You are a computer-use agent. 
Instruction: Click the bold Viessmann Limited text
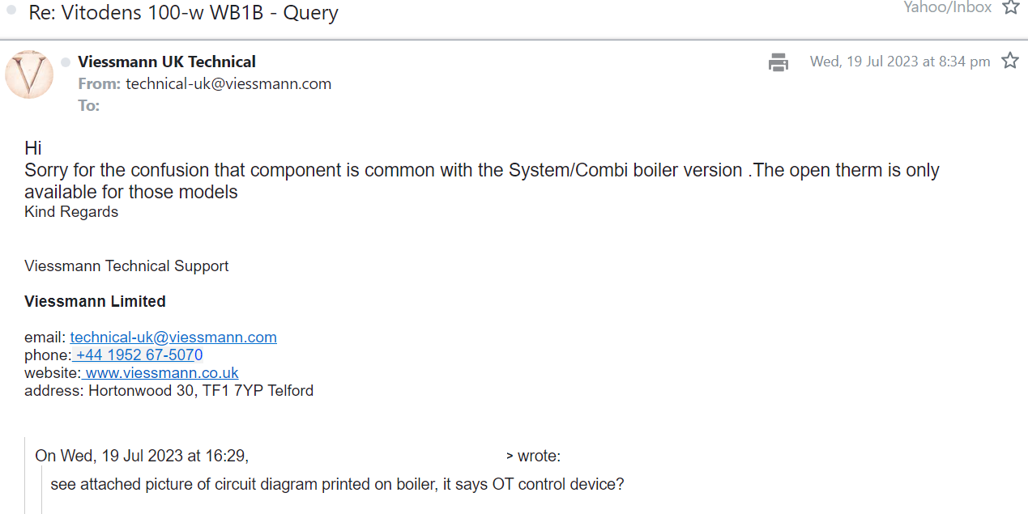pos(95,301)
